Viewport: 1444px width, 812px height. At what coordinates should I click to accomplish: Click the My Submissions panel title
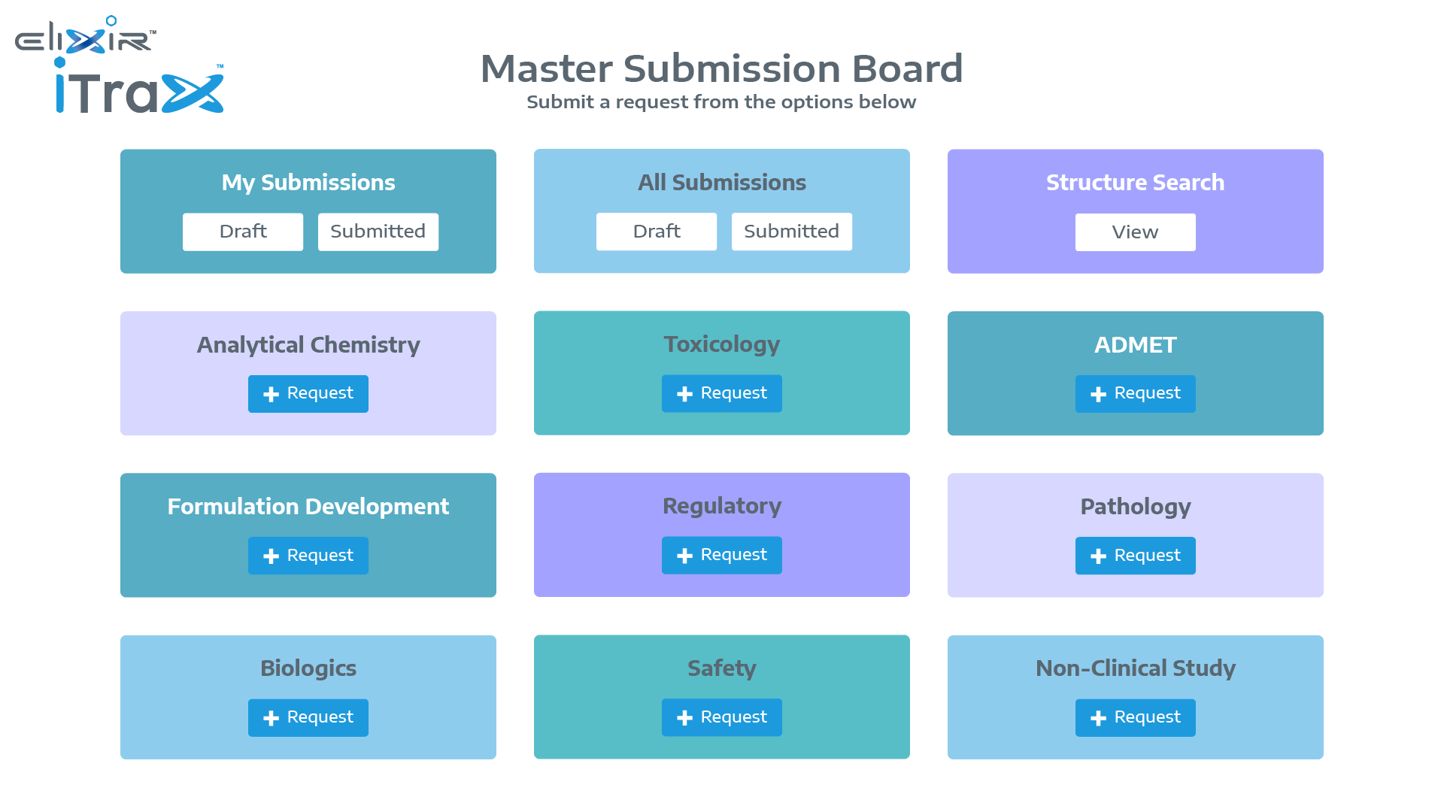[308, 182]
